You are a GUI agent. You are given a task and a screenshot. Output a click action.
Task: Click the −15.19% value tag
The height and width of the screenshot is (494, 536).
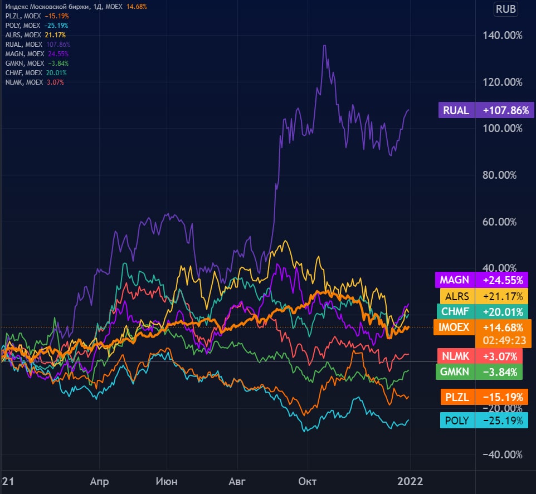pyautogui.click(x=502, y=397)
